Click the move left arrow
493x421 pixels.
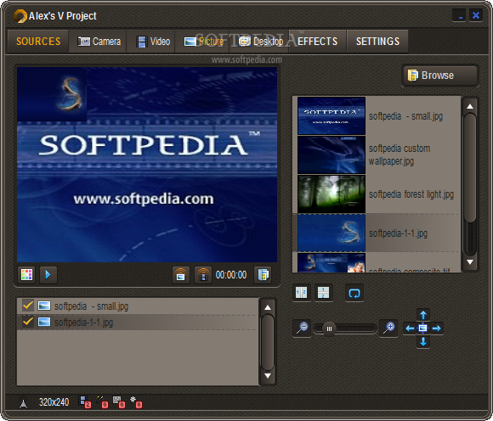click(410, 328)
